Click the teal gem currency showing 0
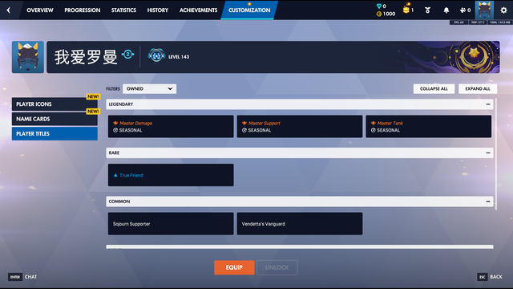This screenshot has width=513, height=289. tap(382, 6)
